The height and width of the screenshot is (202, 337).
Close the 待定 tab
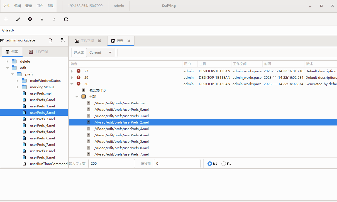point(129,41)
